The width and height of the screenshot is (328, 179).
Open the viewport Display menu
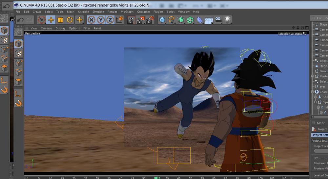pyautogui.click(x=60, y=28)
